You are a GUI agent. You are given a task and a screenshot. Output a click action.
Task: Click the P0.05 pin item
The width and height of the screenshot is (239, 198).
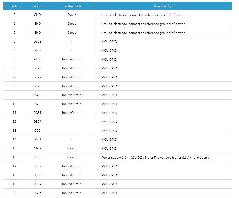click(x=37, y=193)
